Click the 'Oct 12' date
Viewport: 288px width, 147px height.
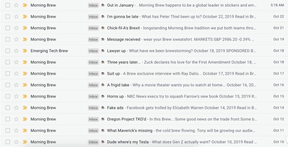pyautogui.click(x=279, y=119)
